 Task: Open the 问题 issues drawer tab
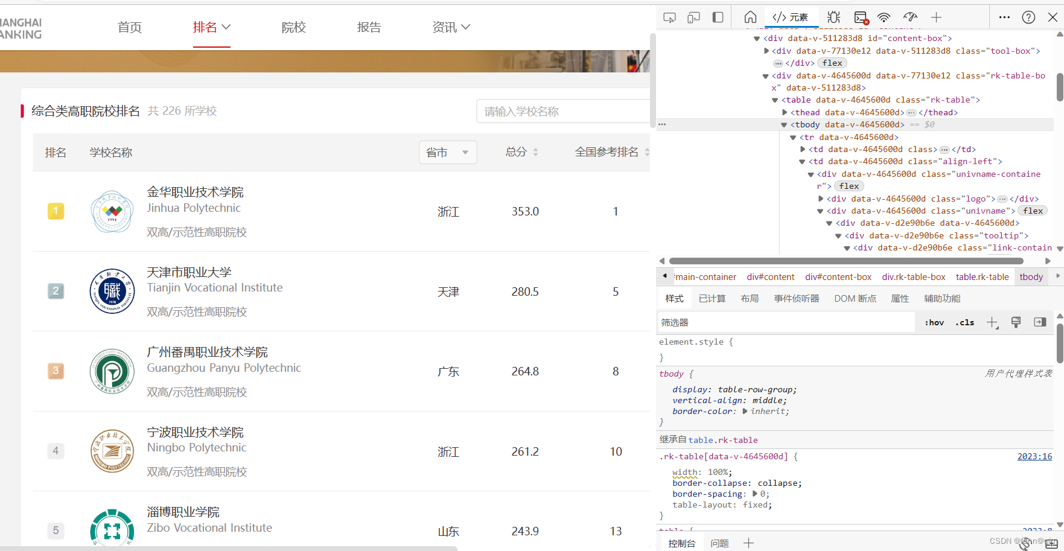click(719, 543)
